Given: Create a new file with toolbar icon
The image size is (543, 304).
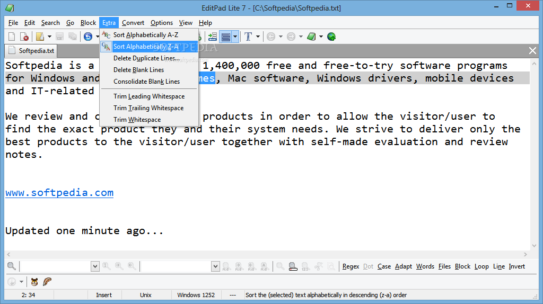Looking at the screenshot, I should (12, 37).
